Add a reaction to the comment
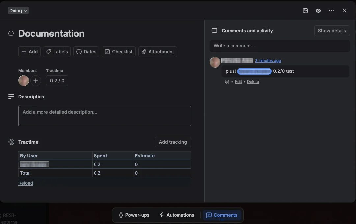Image resolution: width=356 pixels, height=224 pixels. 227,82
